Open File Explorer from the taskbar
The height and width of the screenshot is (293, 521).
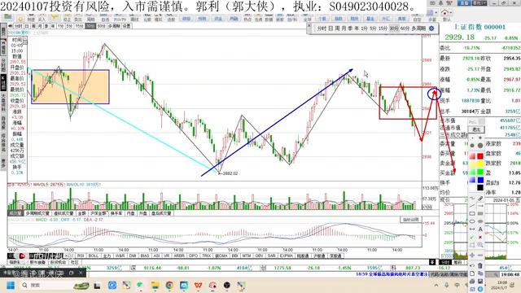coord(155,286)
